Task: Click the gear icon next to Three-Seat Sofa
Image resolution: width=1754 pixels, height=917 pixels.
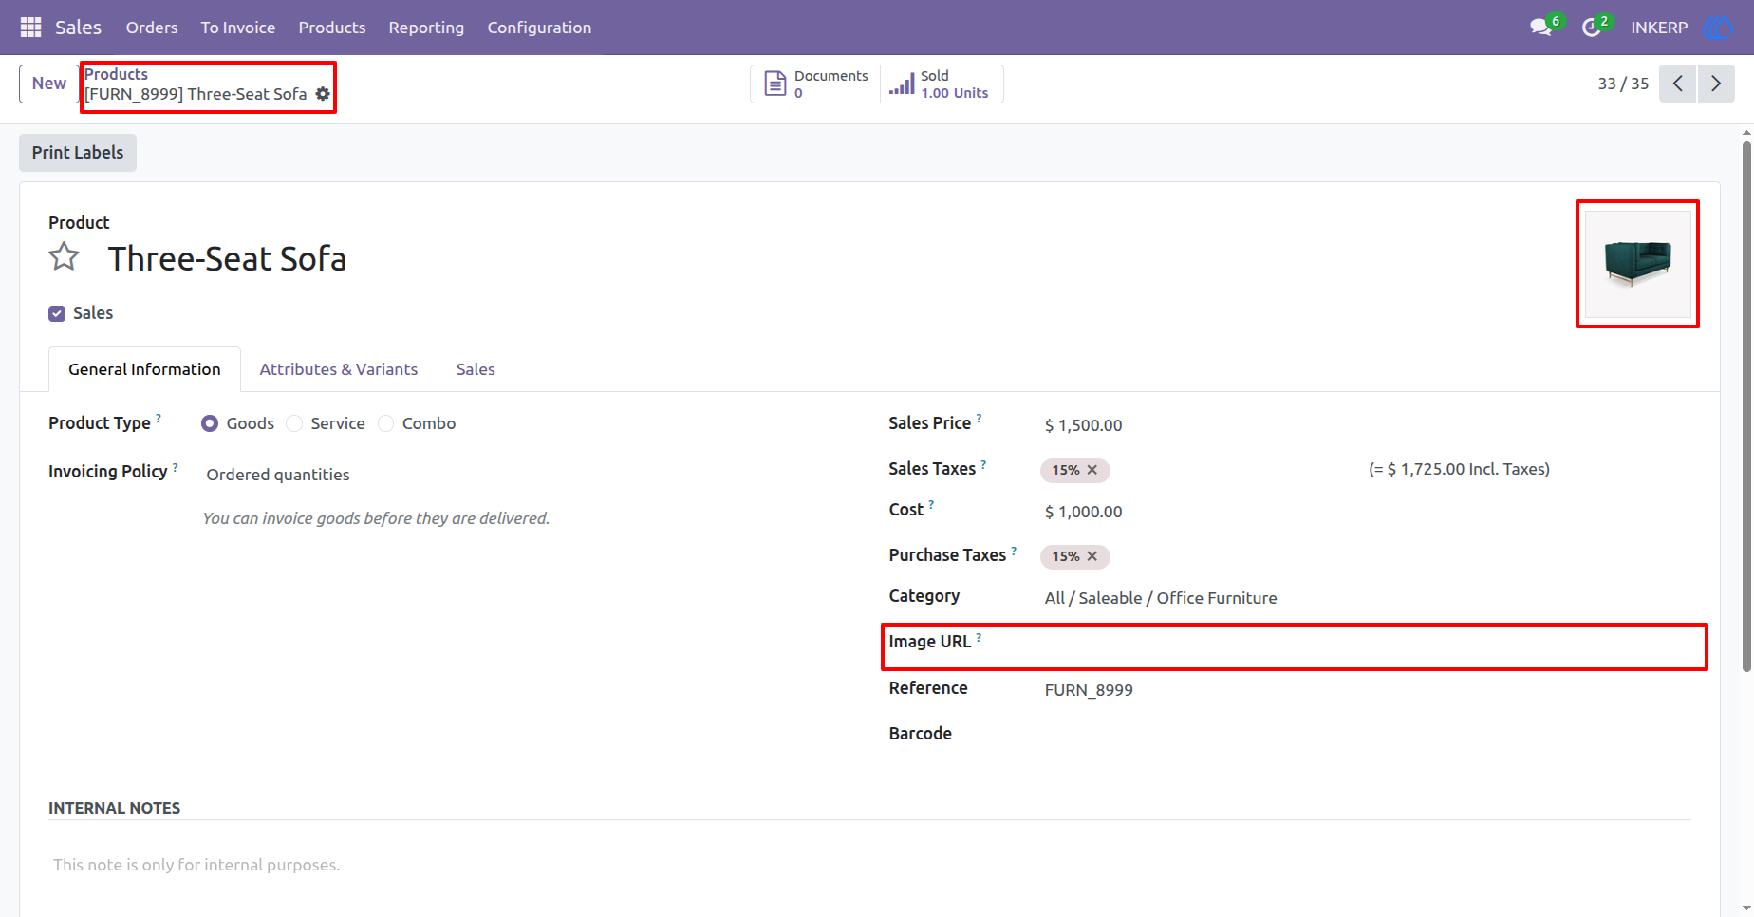Action: 323,94
